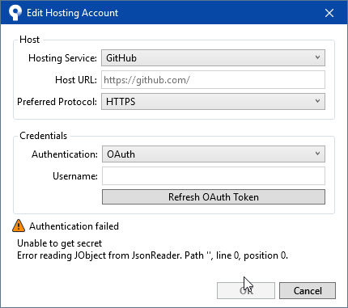Open the Hosting Service combo box showing GitHub

point(213,58)
